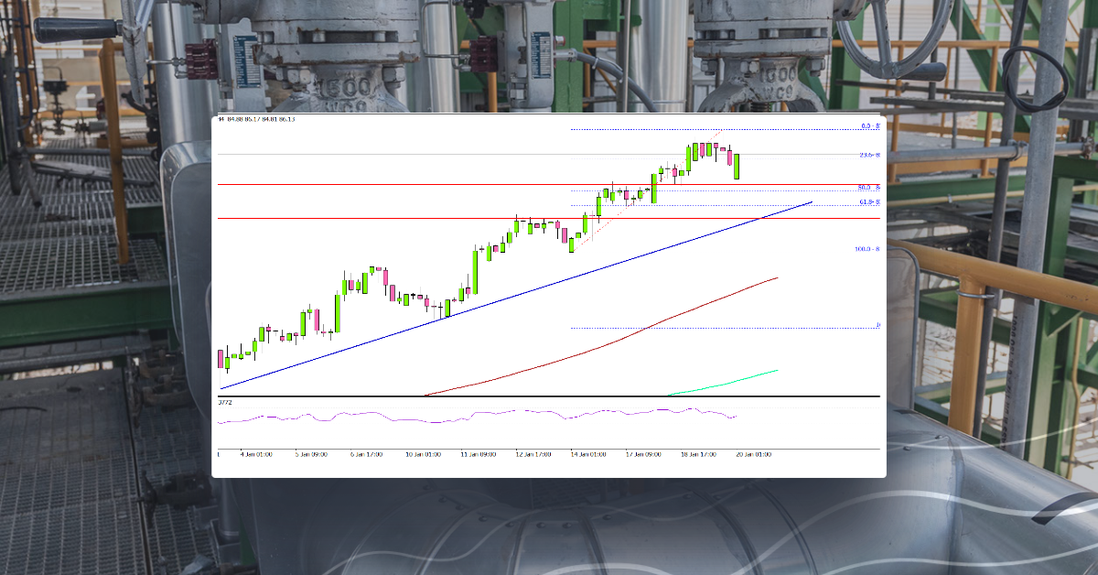
Task: Click the 12 Jan 17:00 axis label
Action: (x=533, y=451)
